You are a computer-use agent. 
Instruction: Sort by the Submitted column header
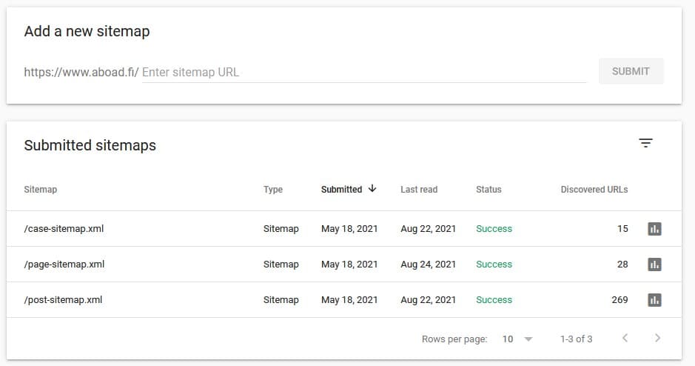pyautogui.click(x=341, y=190)
